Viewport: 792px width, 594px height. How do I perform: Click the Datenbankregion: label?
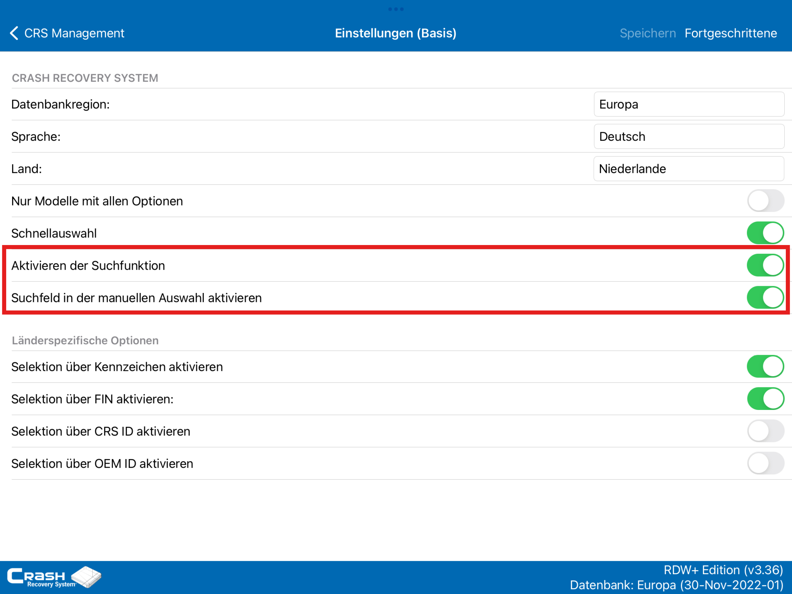point(61,105)
